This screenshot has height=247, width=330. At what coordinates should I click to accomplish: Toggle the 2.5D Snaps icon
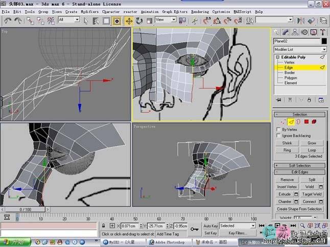click(207, 20)
